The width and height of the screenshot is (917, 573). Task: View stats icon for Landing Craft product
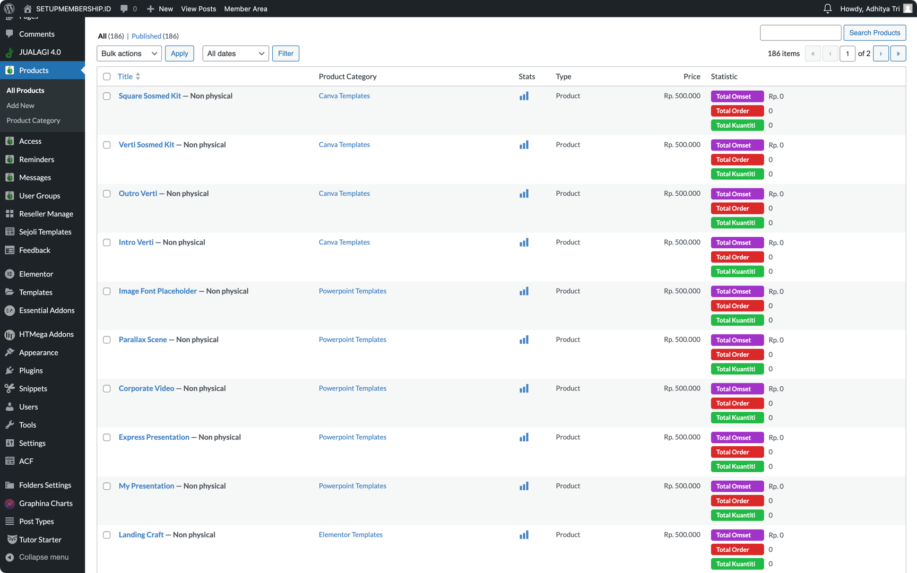point(524,535)
